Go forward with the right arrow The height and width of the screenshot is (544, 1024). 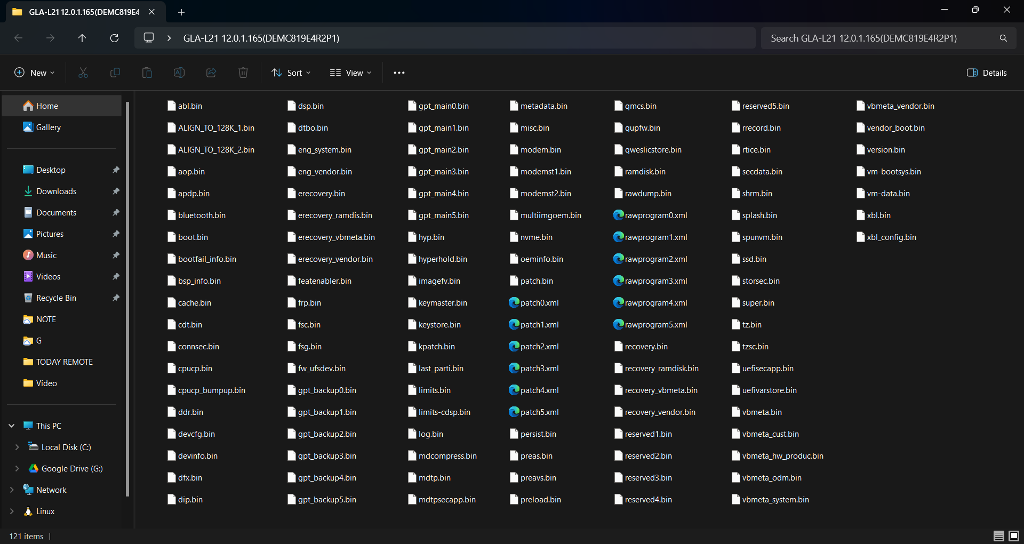[x=50, y=38]
